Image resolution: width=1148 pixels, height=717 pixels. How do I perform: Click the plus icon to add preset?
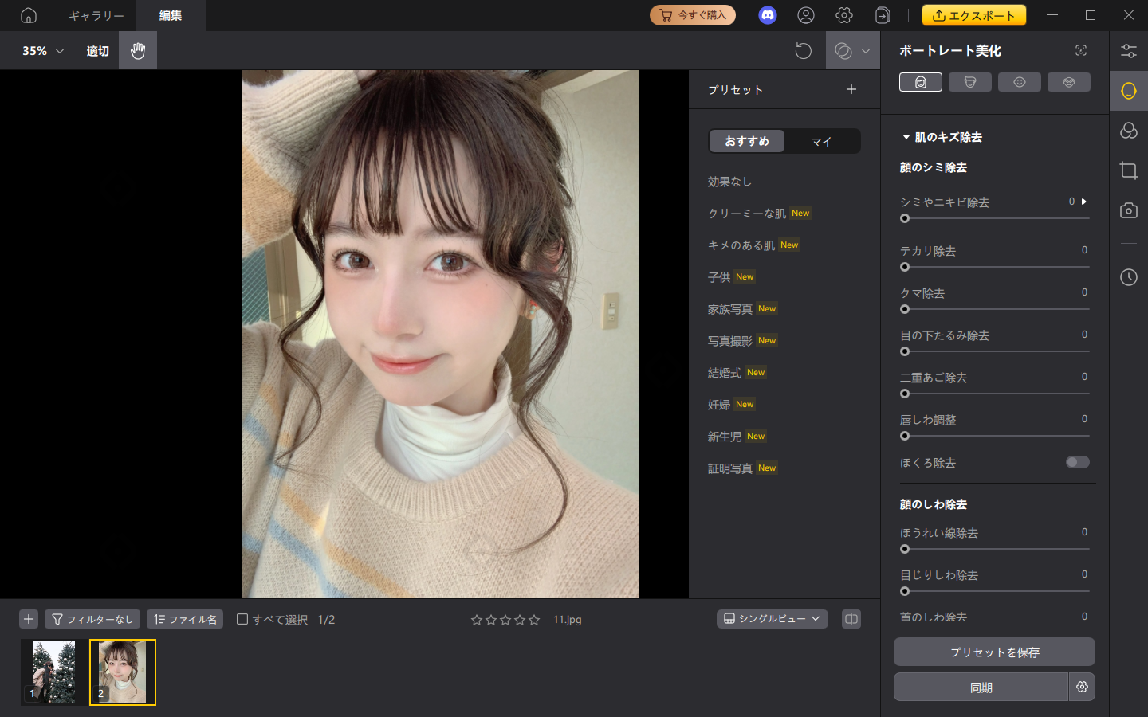pos(851,89)
